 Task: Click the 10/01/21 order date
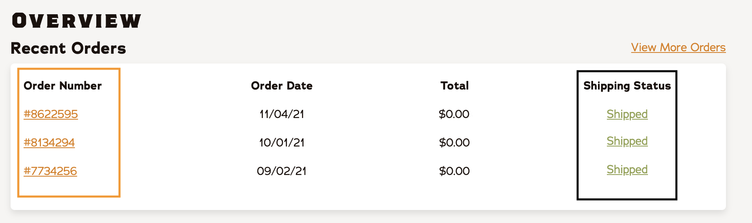click(x=282, y=142)
